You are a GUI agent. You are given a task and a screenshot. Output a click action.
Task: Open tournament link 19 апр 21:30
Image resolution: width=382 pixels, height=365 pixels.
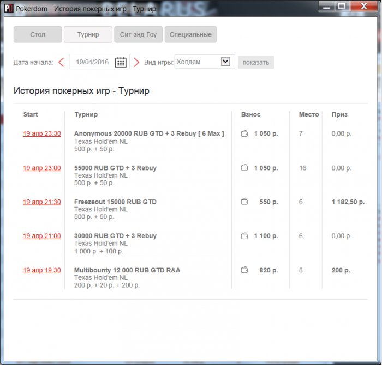pyautogui.click(x=42, y=202)
